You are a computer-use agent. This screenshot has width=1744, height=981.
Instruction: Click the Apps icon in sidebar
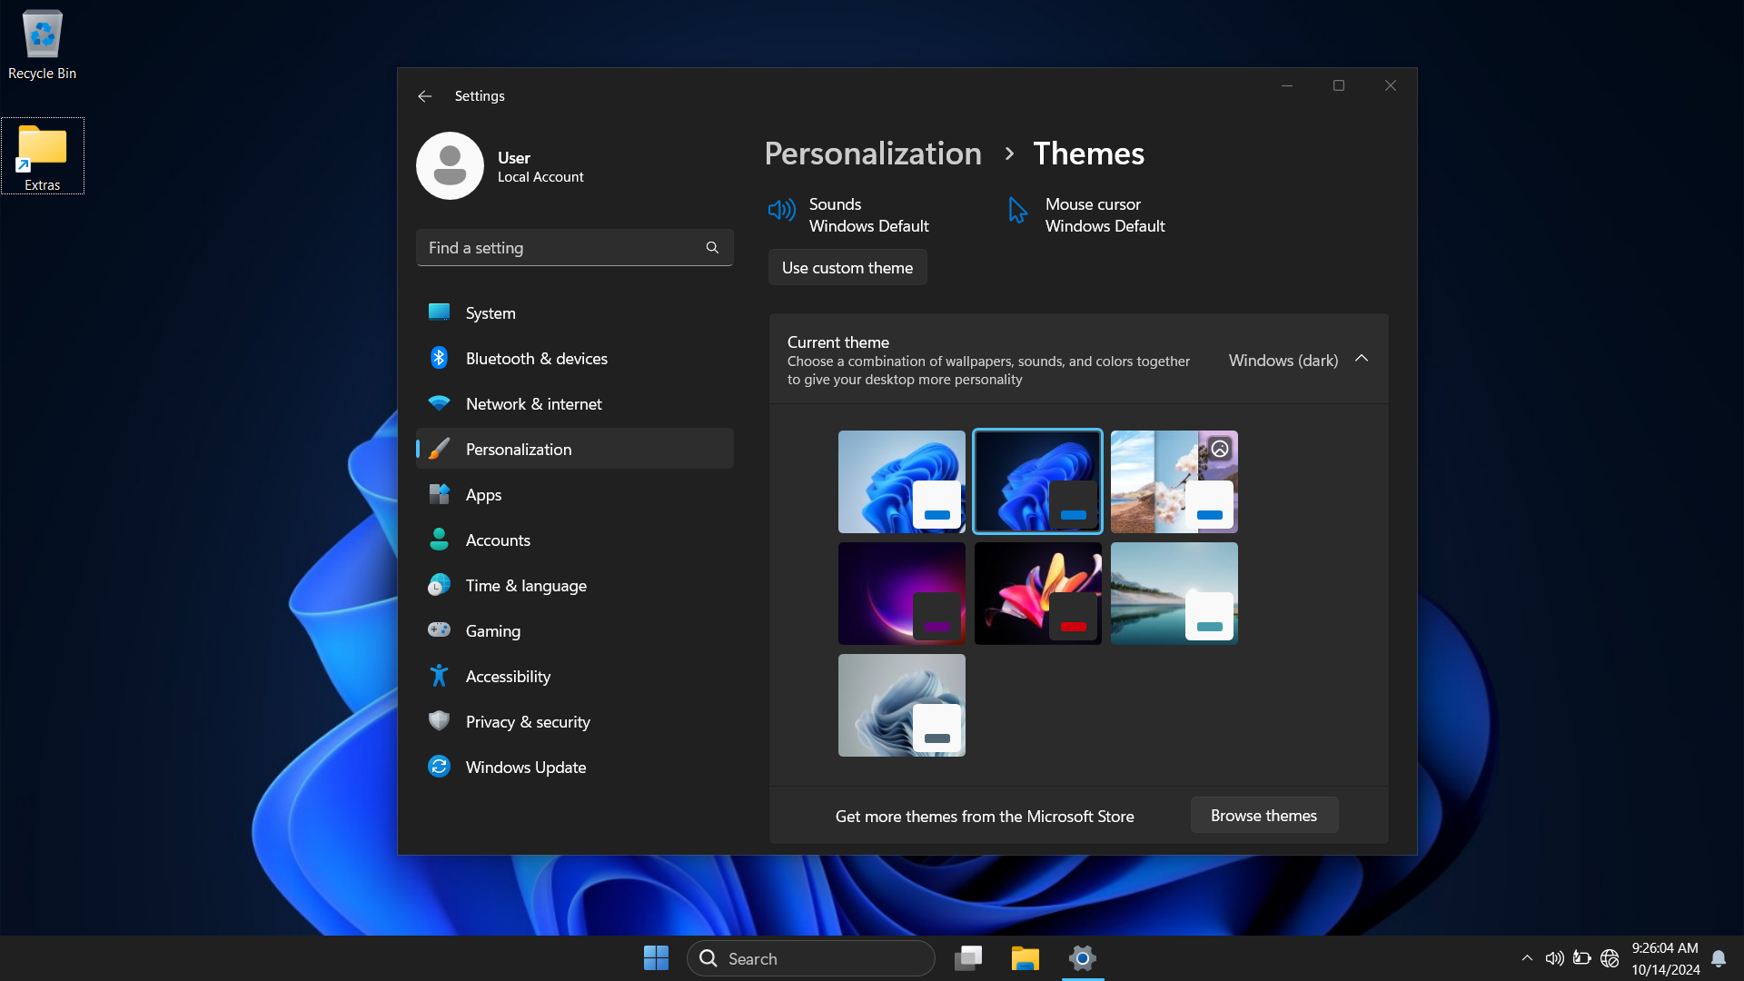439,494
